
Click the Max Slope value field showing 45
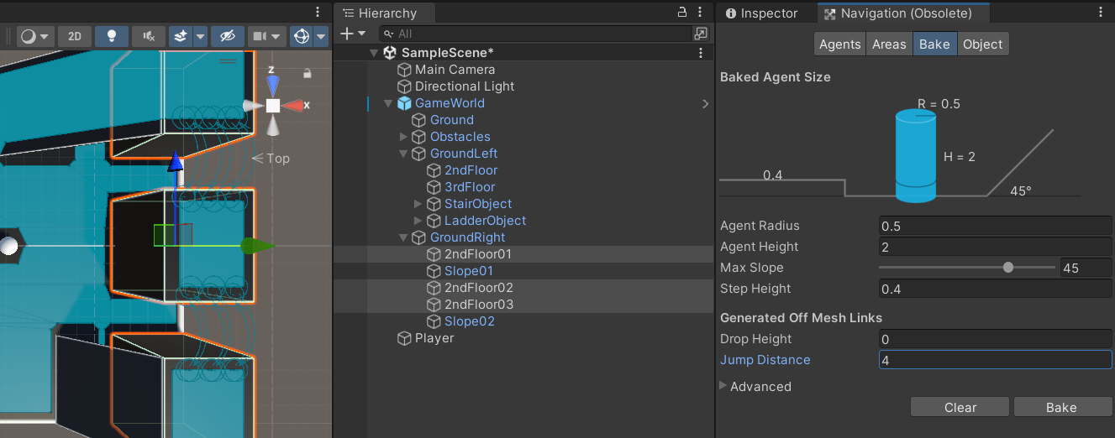[1086, 268]
